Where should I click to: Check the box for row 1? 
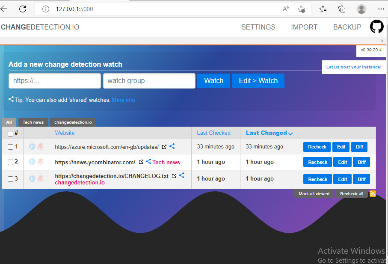(10, 147)
